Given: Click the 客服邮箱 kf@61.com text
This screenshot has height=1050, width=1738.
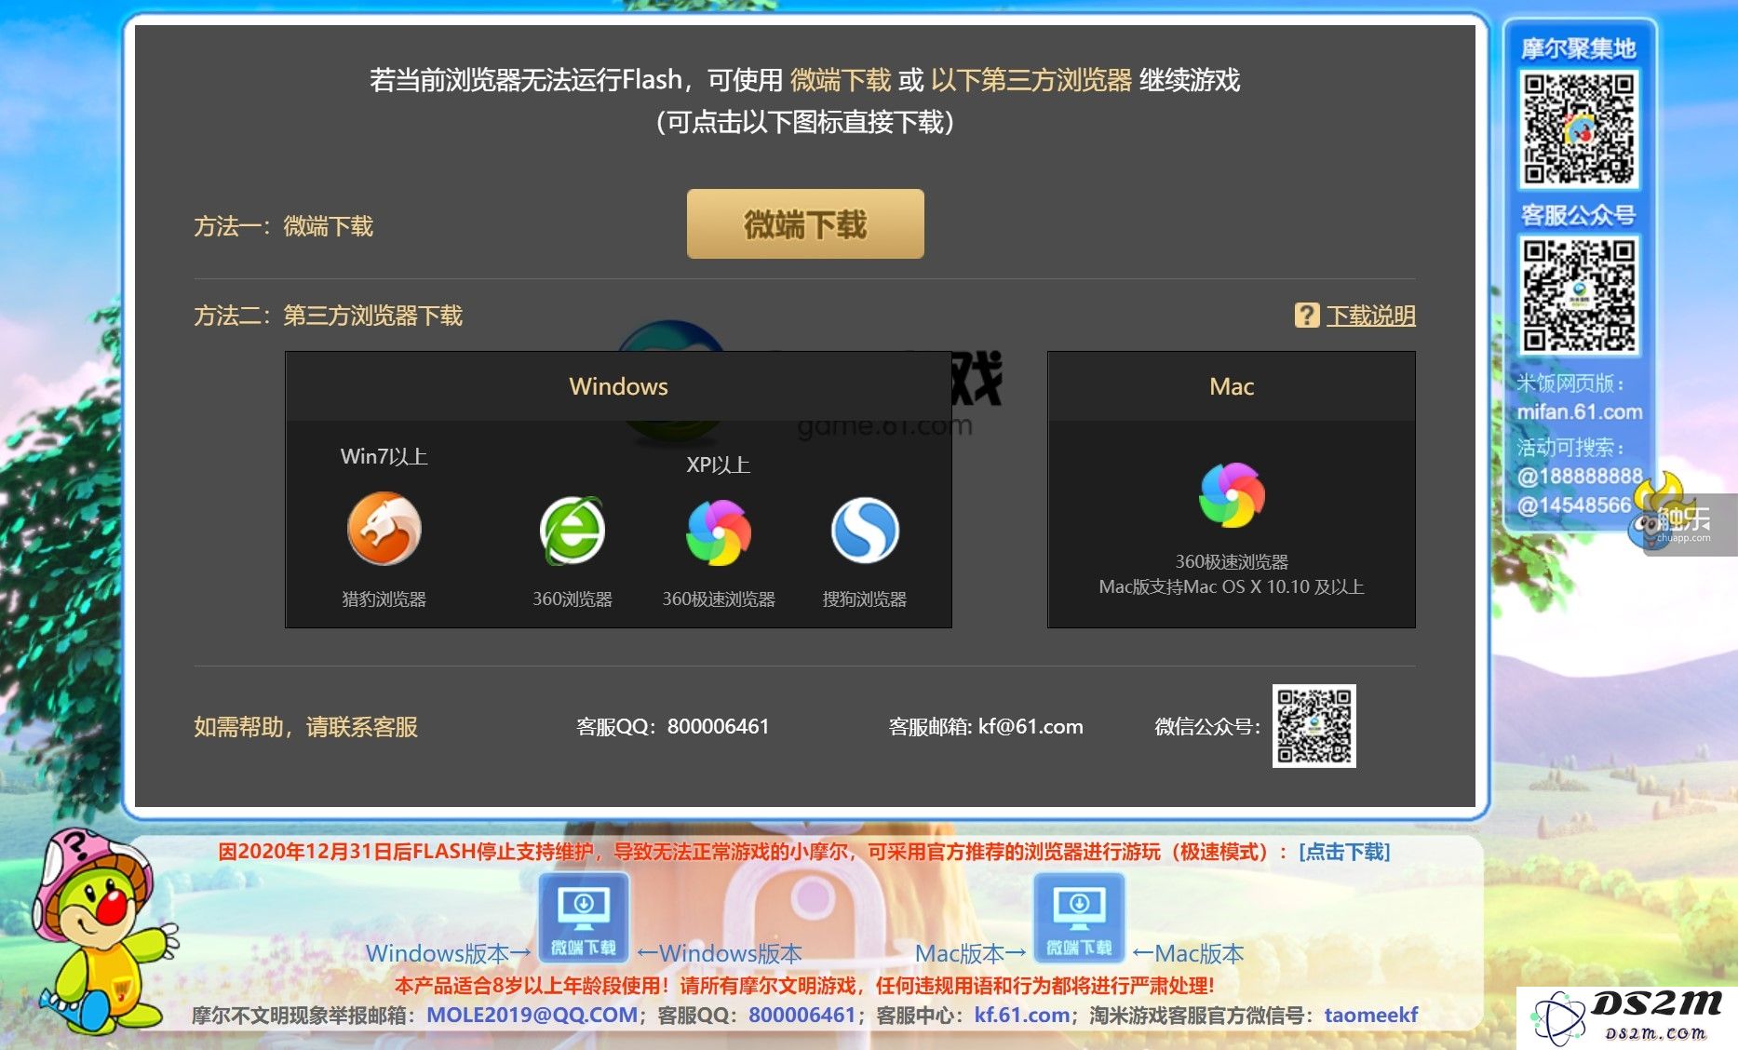Looking at the screenshot, I should click(986, 727).
